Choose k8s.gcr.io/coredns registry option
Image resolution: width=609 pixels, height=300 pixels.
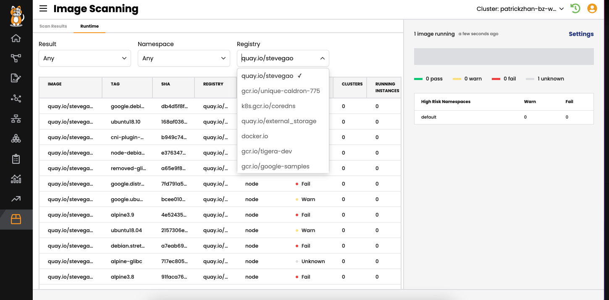(x=283, y=106)
